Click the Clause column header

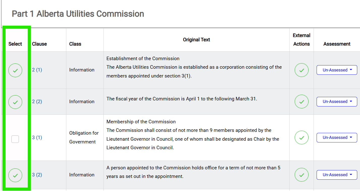[39, 44]
